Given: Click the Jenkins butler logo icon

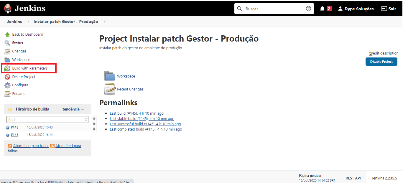Looking at the screenshot, I should pos(8,8).
